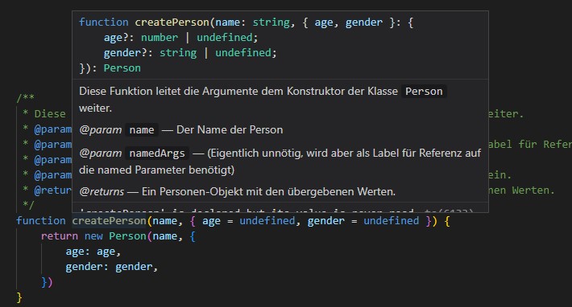Click the 'age' parameter in editor function signature
Screen dimensions: 572x307
click(211, 221)
